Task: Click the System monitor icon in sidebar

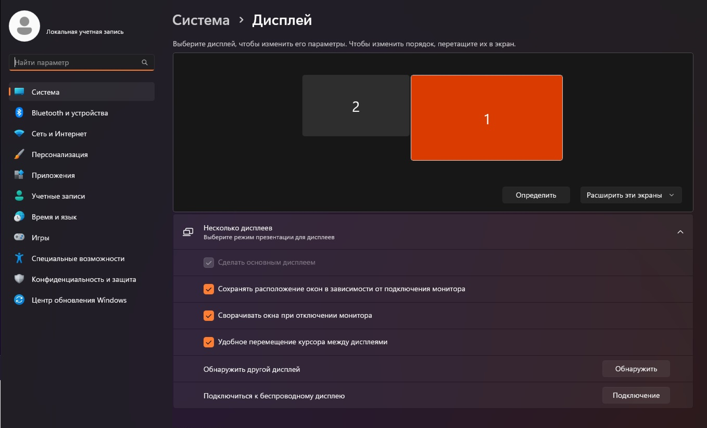Action: pos(19,92)
